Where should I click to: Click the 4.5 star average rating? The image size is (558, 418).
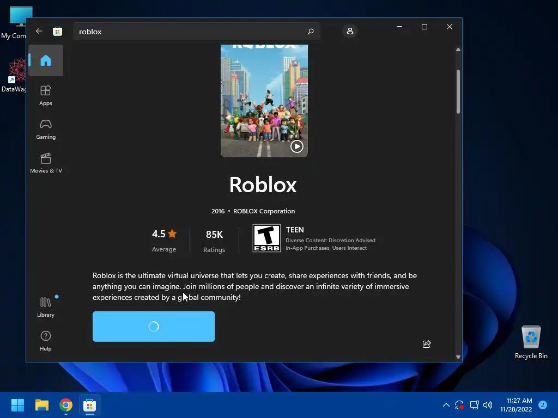tap(164, 240)
